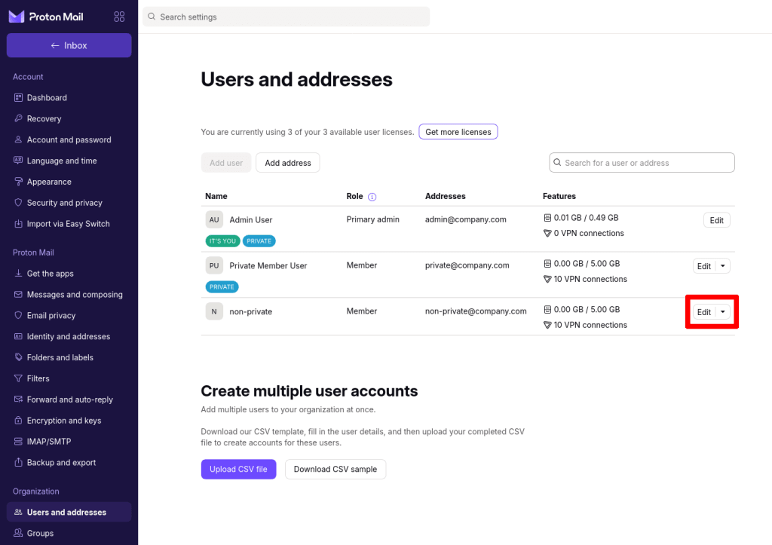Edit the non-private user
Image resolution: width=772 pixels, height=545 pixels.
pos(704,311)
